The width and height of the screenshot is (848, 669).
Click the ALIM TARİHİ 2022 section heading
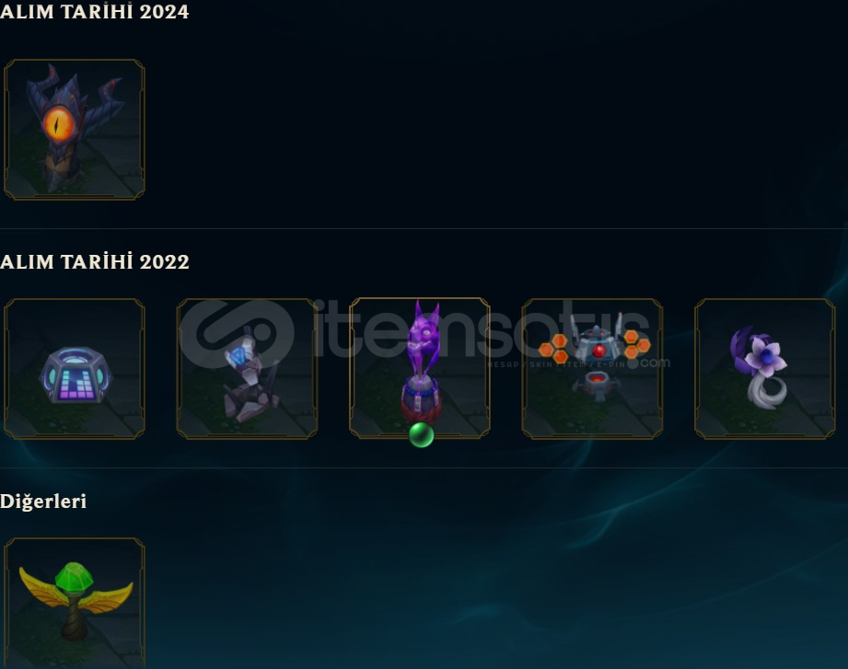(x=94, y=261)
